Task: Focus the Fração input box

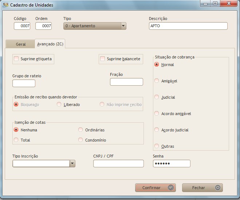Action: tap(126, 82)
